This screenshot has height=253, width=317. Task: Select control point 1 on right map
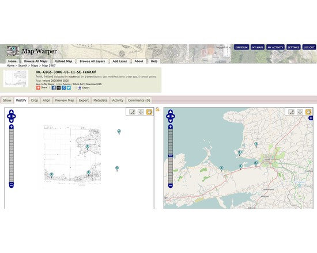pyautogui.click(x=240, y=167)
